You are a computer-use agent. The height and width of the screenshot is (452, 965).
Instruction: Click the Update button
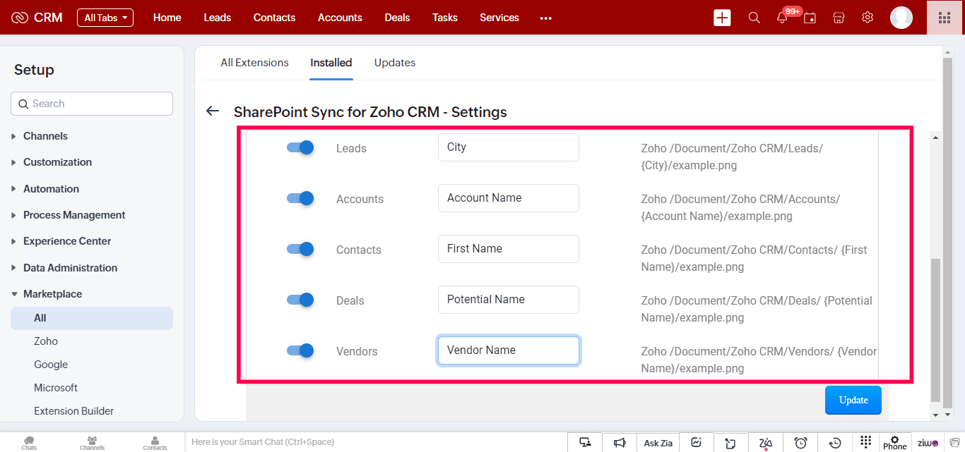pos(853,400)
